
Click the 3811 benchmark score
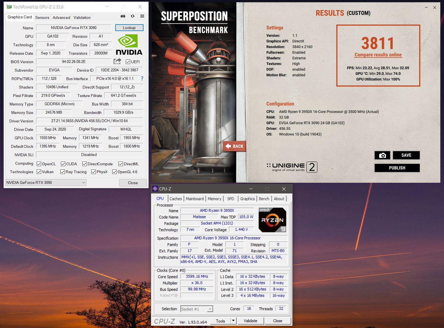click(378, 43)
